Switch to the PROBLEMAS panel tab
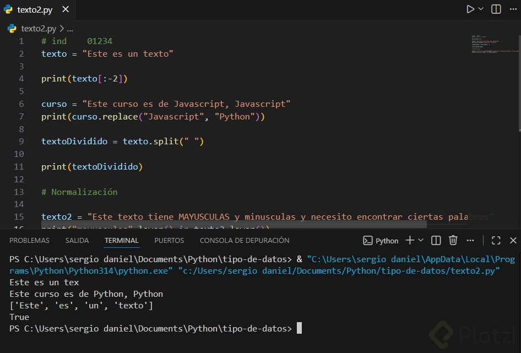The image size is (521, 353). coord(29,241)
